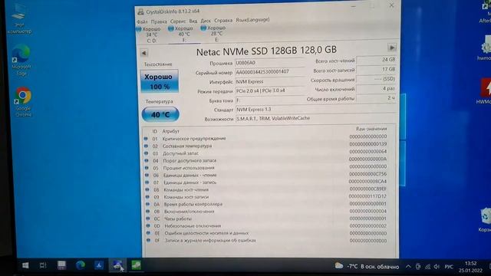Open the Правка menu
491x276 pixels.
159,21
